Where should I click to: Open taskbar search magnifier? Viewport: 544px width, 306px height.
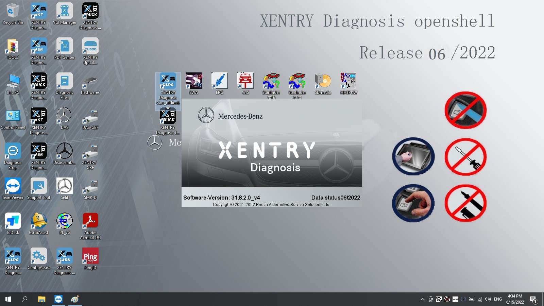click(24, 299)
